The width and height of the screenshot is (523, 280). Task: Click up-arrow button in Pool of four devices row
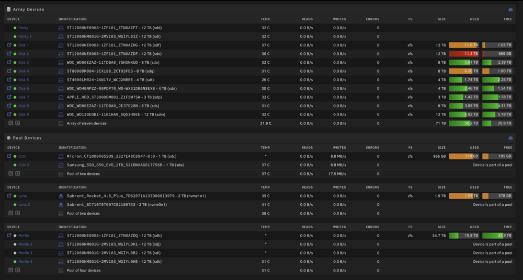[x=18, y=270]
